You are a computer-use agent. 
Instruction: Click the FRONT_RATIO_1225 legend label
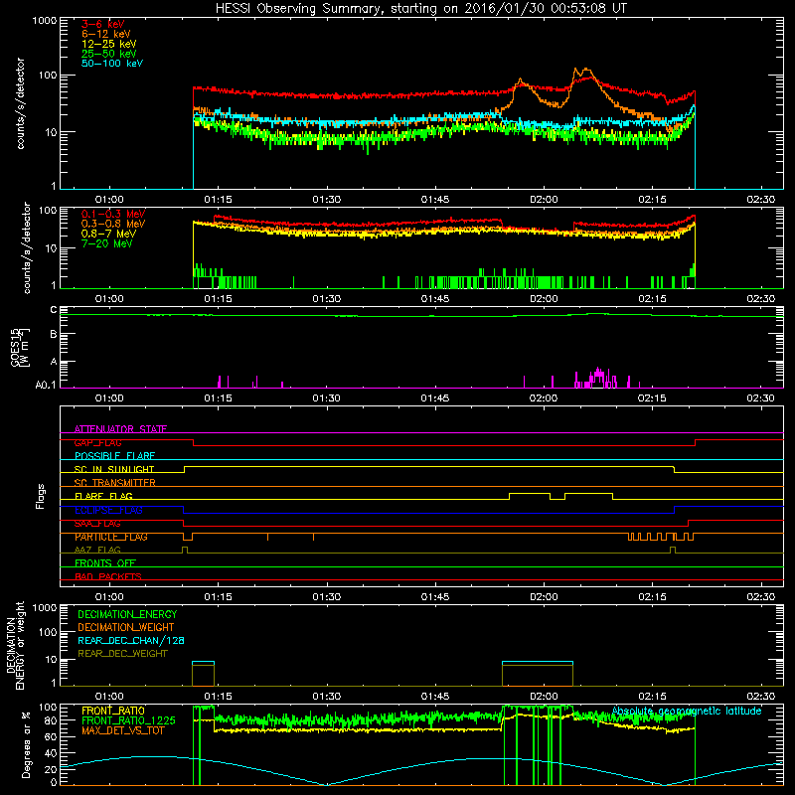click(128, 720)
